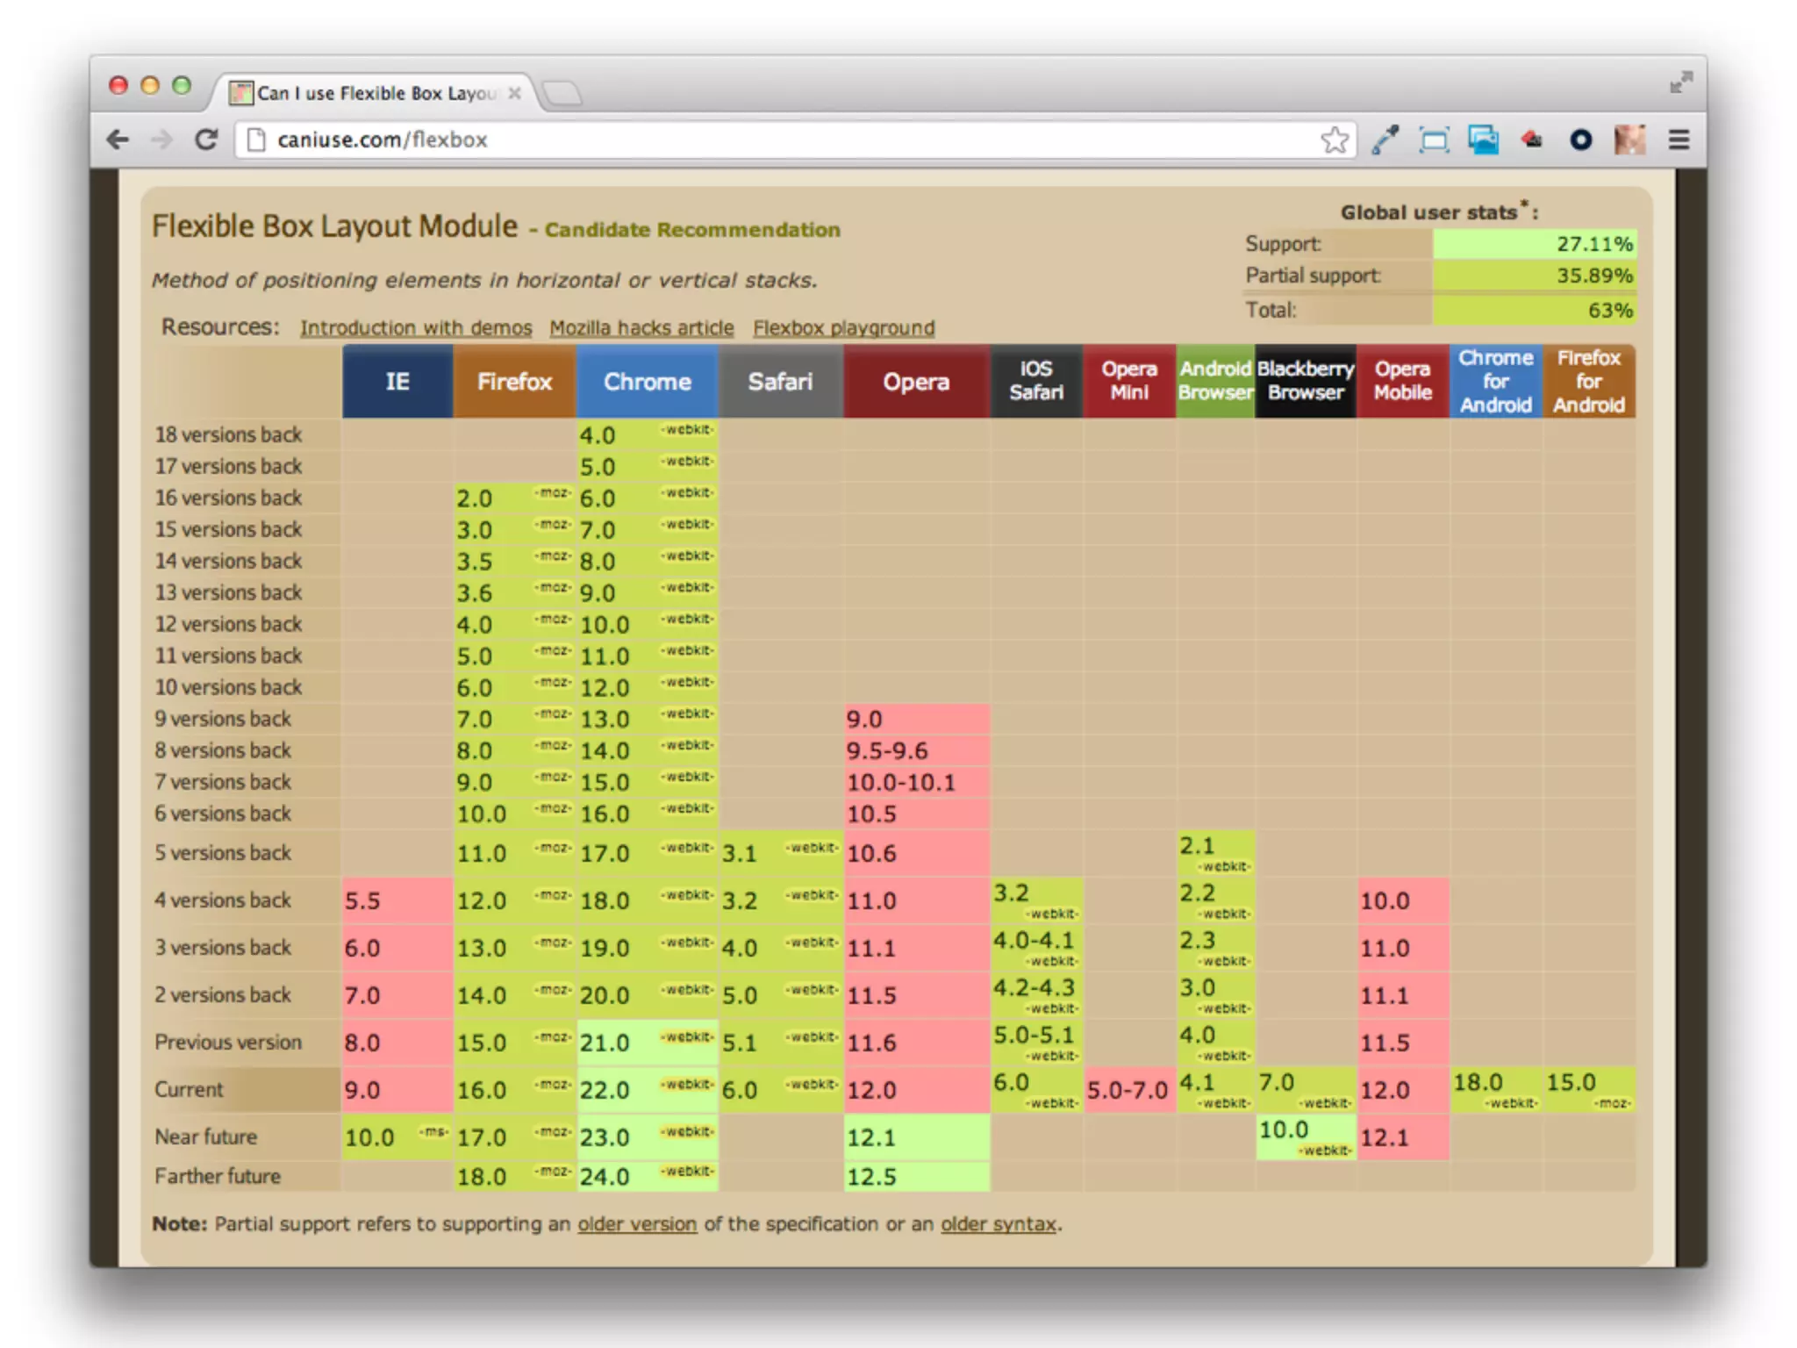The image size is (1797, 1348).
Task: Click the red tag extension icon
Action: tap(1532, 140)
